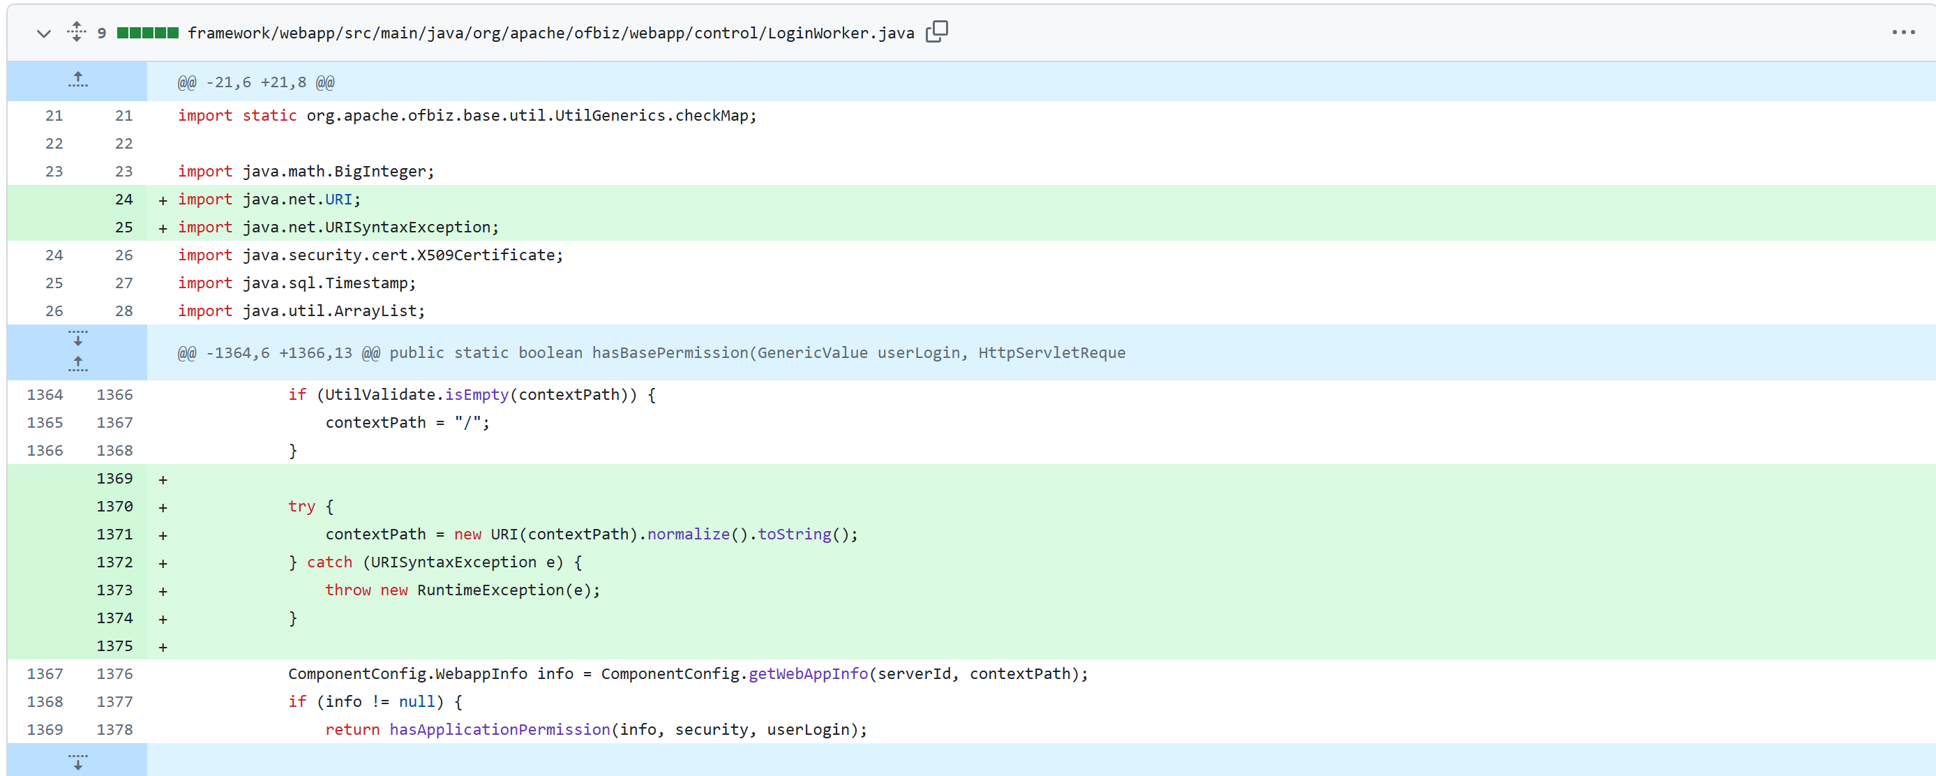Image resolution: width=1936 pixels, height=776 pixels.
Task: Select new line number 1375
Action: (114, 646)
